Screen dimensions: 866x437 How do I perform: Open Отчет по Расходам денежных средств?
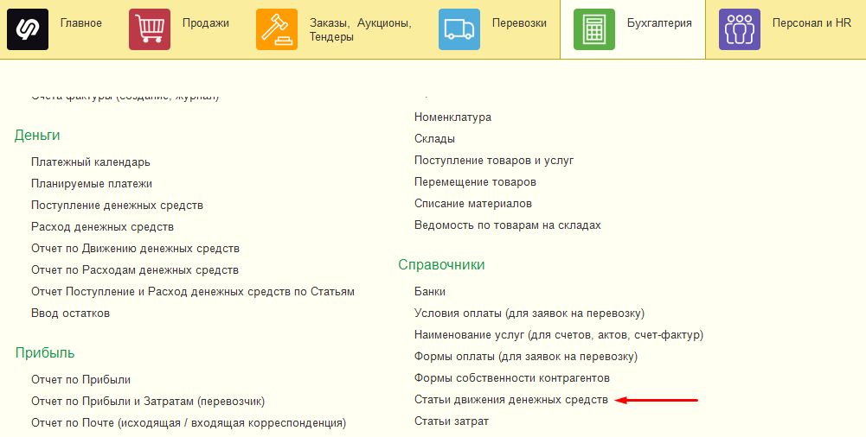[x=135, y=270]
